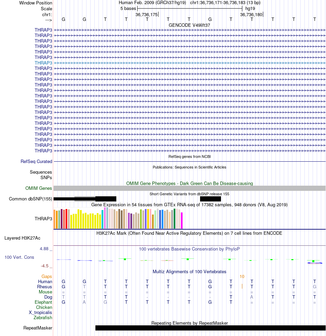Click the Scale label
Viewport: 326px width, 336px height.
46,9
